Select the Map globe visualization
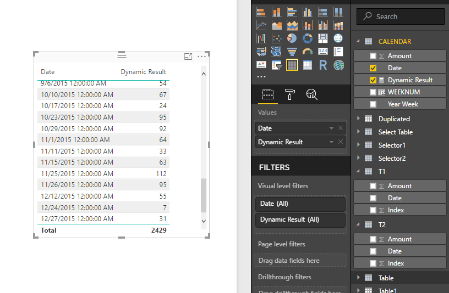Viewport: 449px width, 293px height. [338, 38]
